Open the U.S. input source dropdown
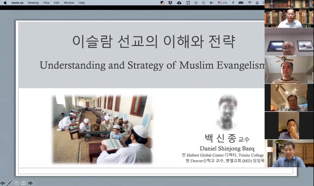 pyautogui.click(x=223, y=2)
